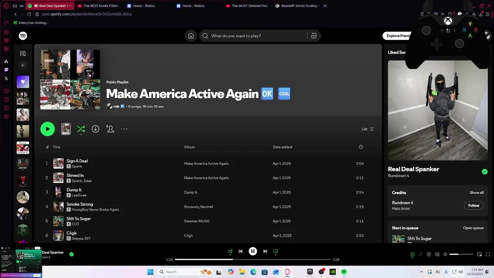Open the rob playlist owner link
The width and height of the screenshot is (494, 278).
click(x=116, y=107)
